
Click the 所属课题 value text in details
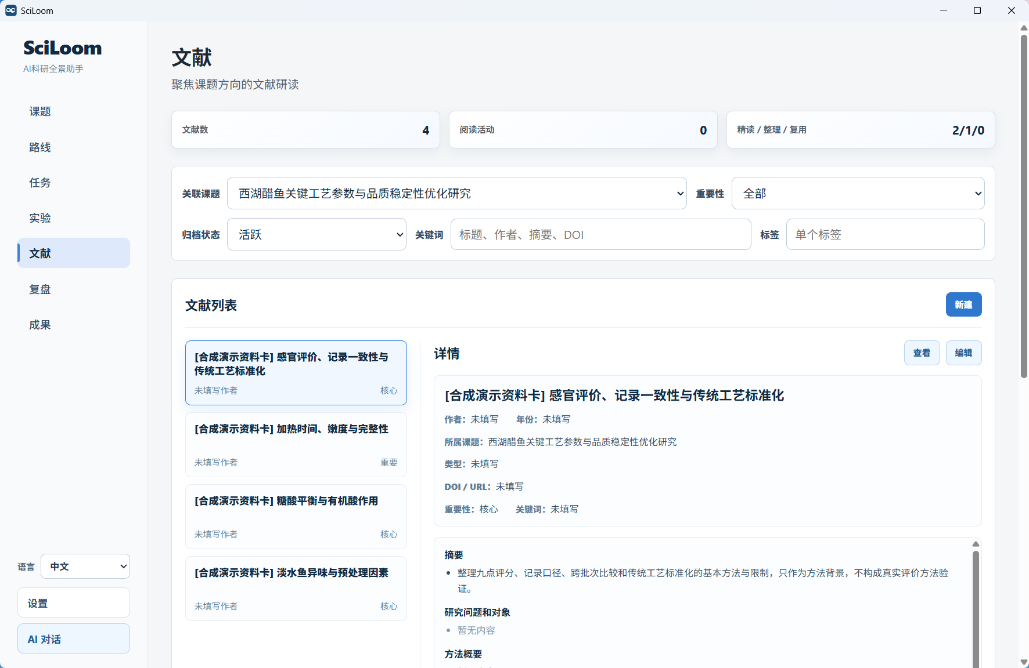click(x=582, y=442)
